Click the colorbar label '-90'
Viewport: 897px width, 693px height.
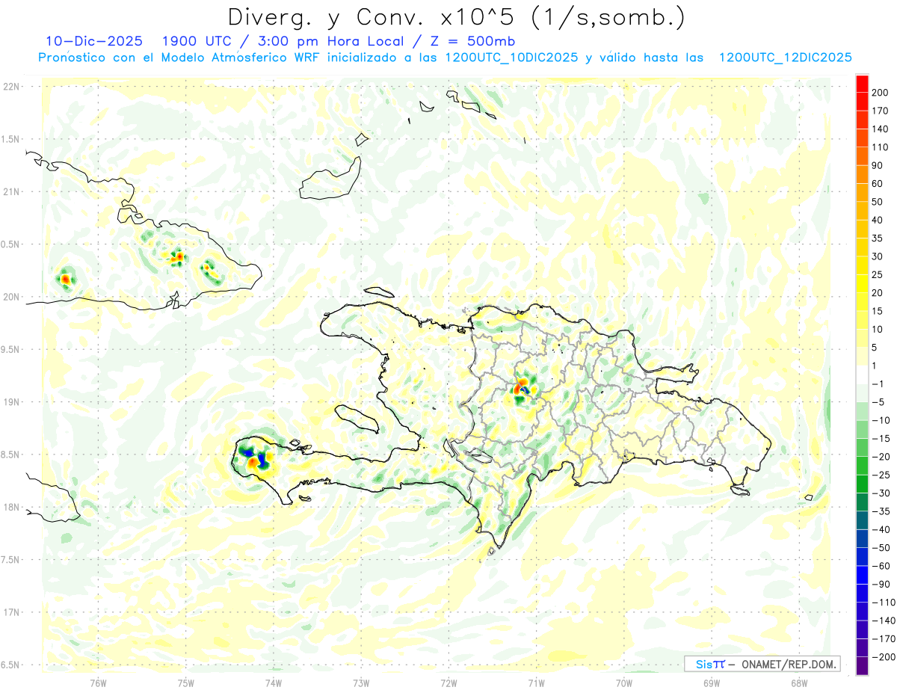(882, 584)
